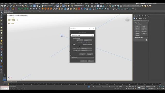Viewport: 165px width, 93px height.
Task: Collapse the Object Type rollout
Action: 138,23
